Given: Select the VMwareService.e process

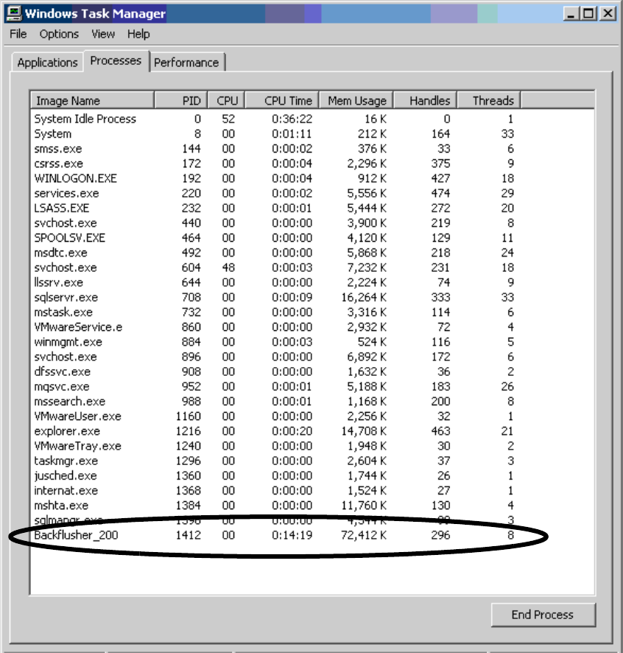Looking at the screenshot, I should 275,327.
